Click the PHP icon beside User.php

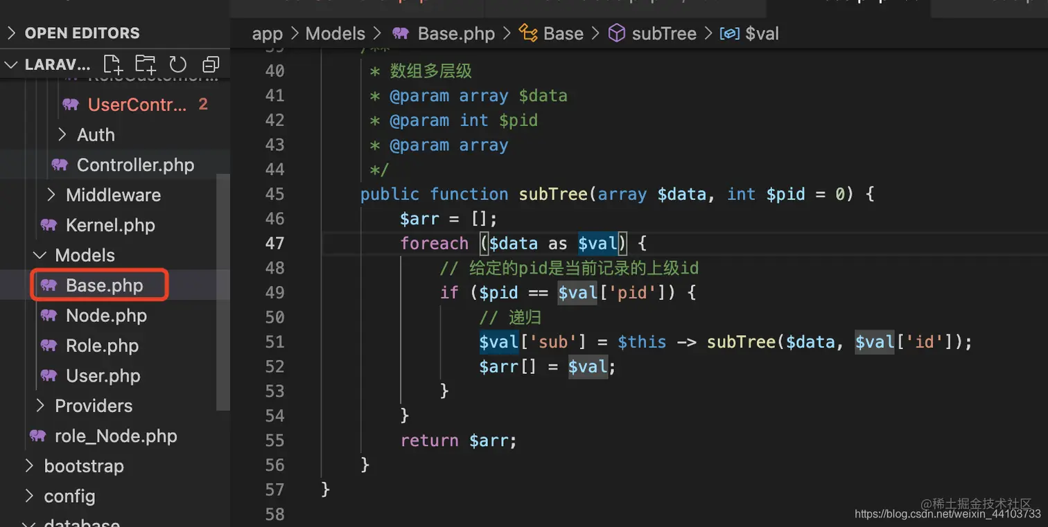pyautogui.click(x=49, y=376)
